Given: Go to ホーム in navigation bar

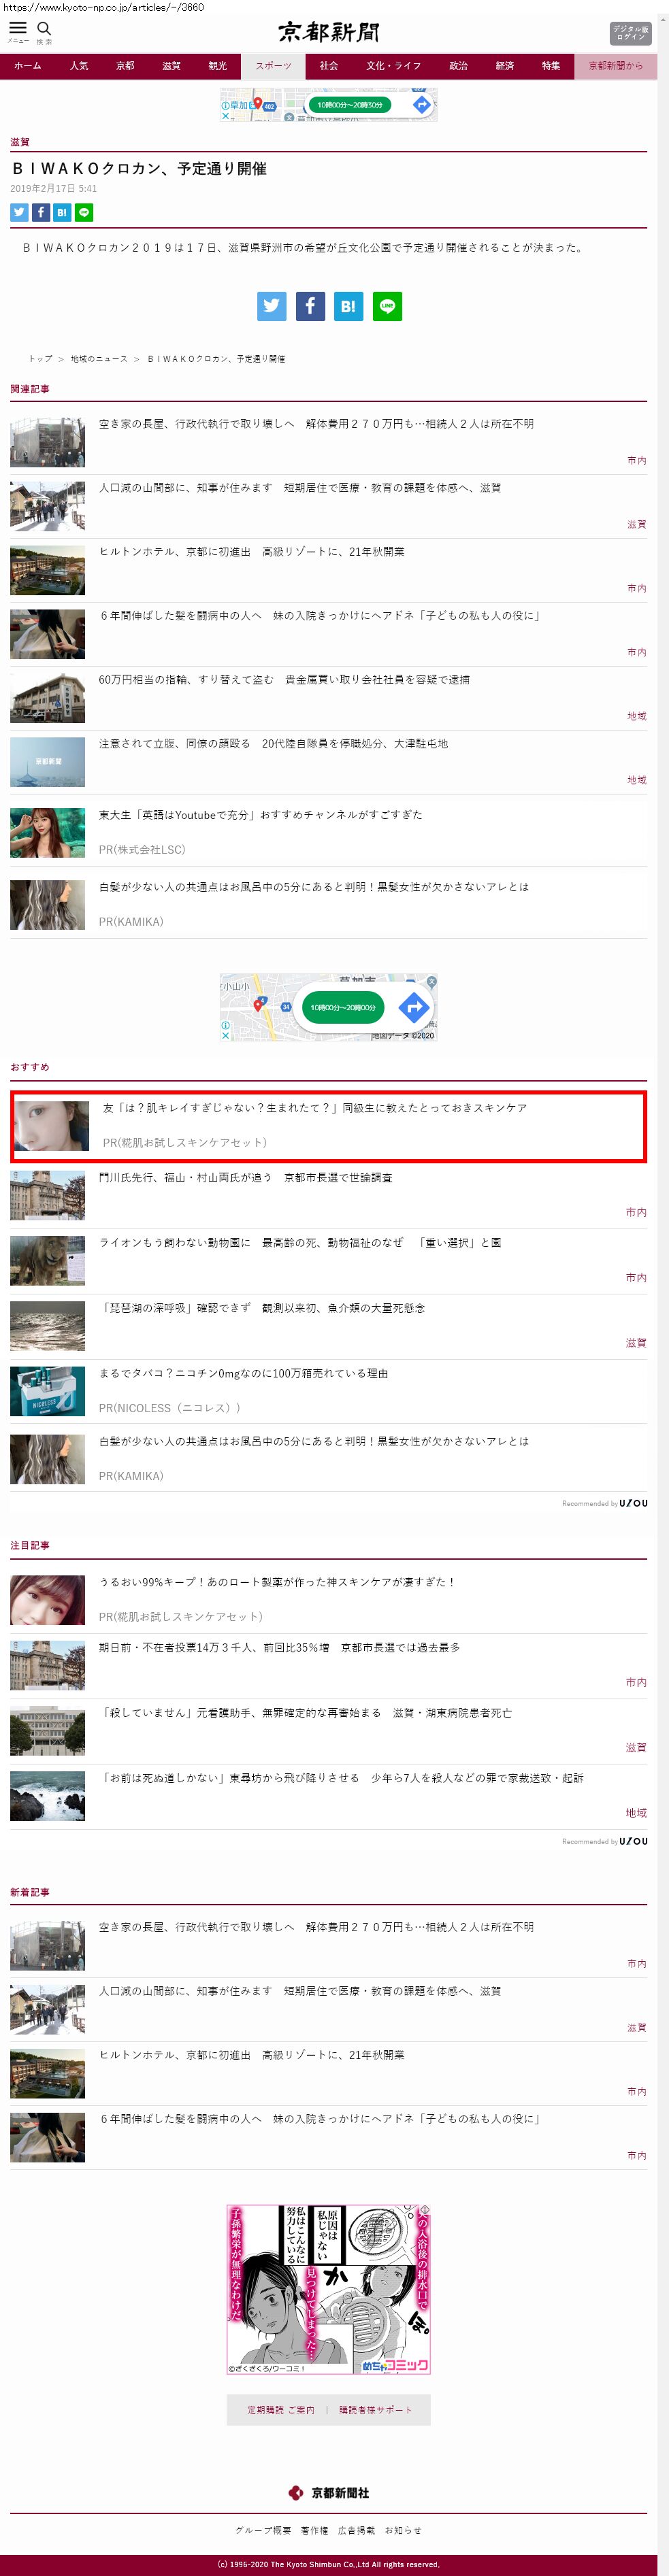Looking at the screenshot, I should (27, 66).
